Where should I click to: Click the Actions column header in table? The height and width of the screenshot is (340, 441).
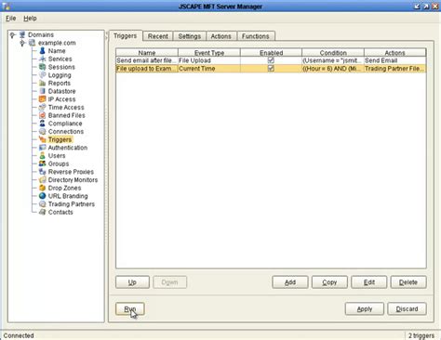[x=395, y=53]
